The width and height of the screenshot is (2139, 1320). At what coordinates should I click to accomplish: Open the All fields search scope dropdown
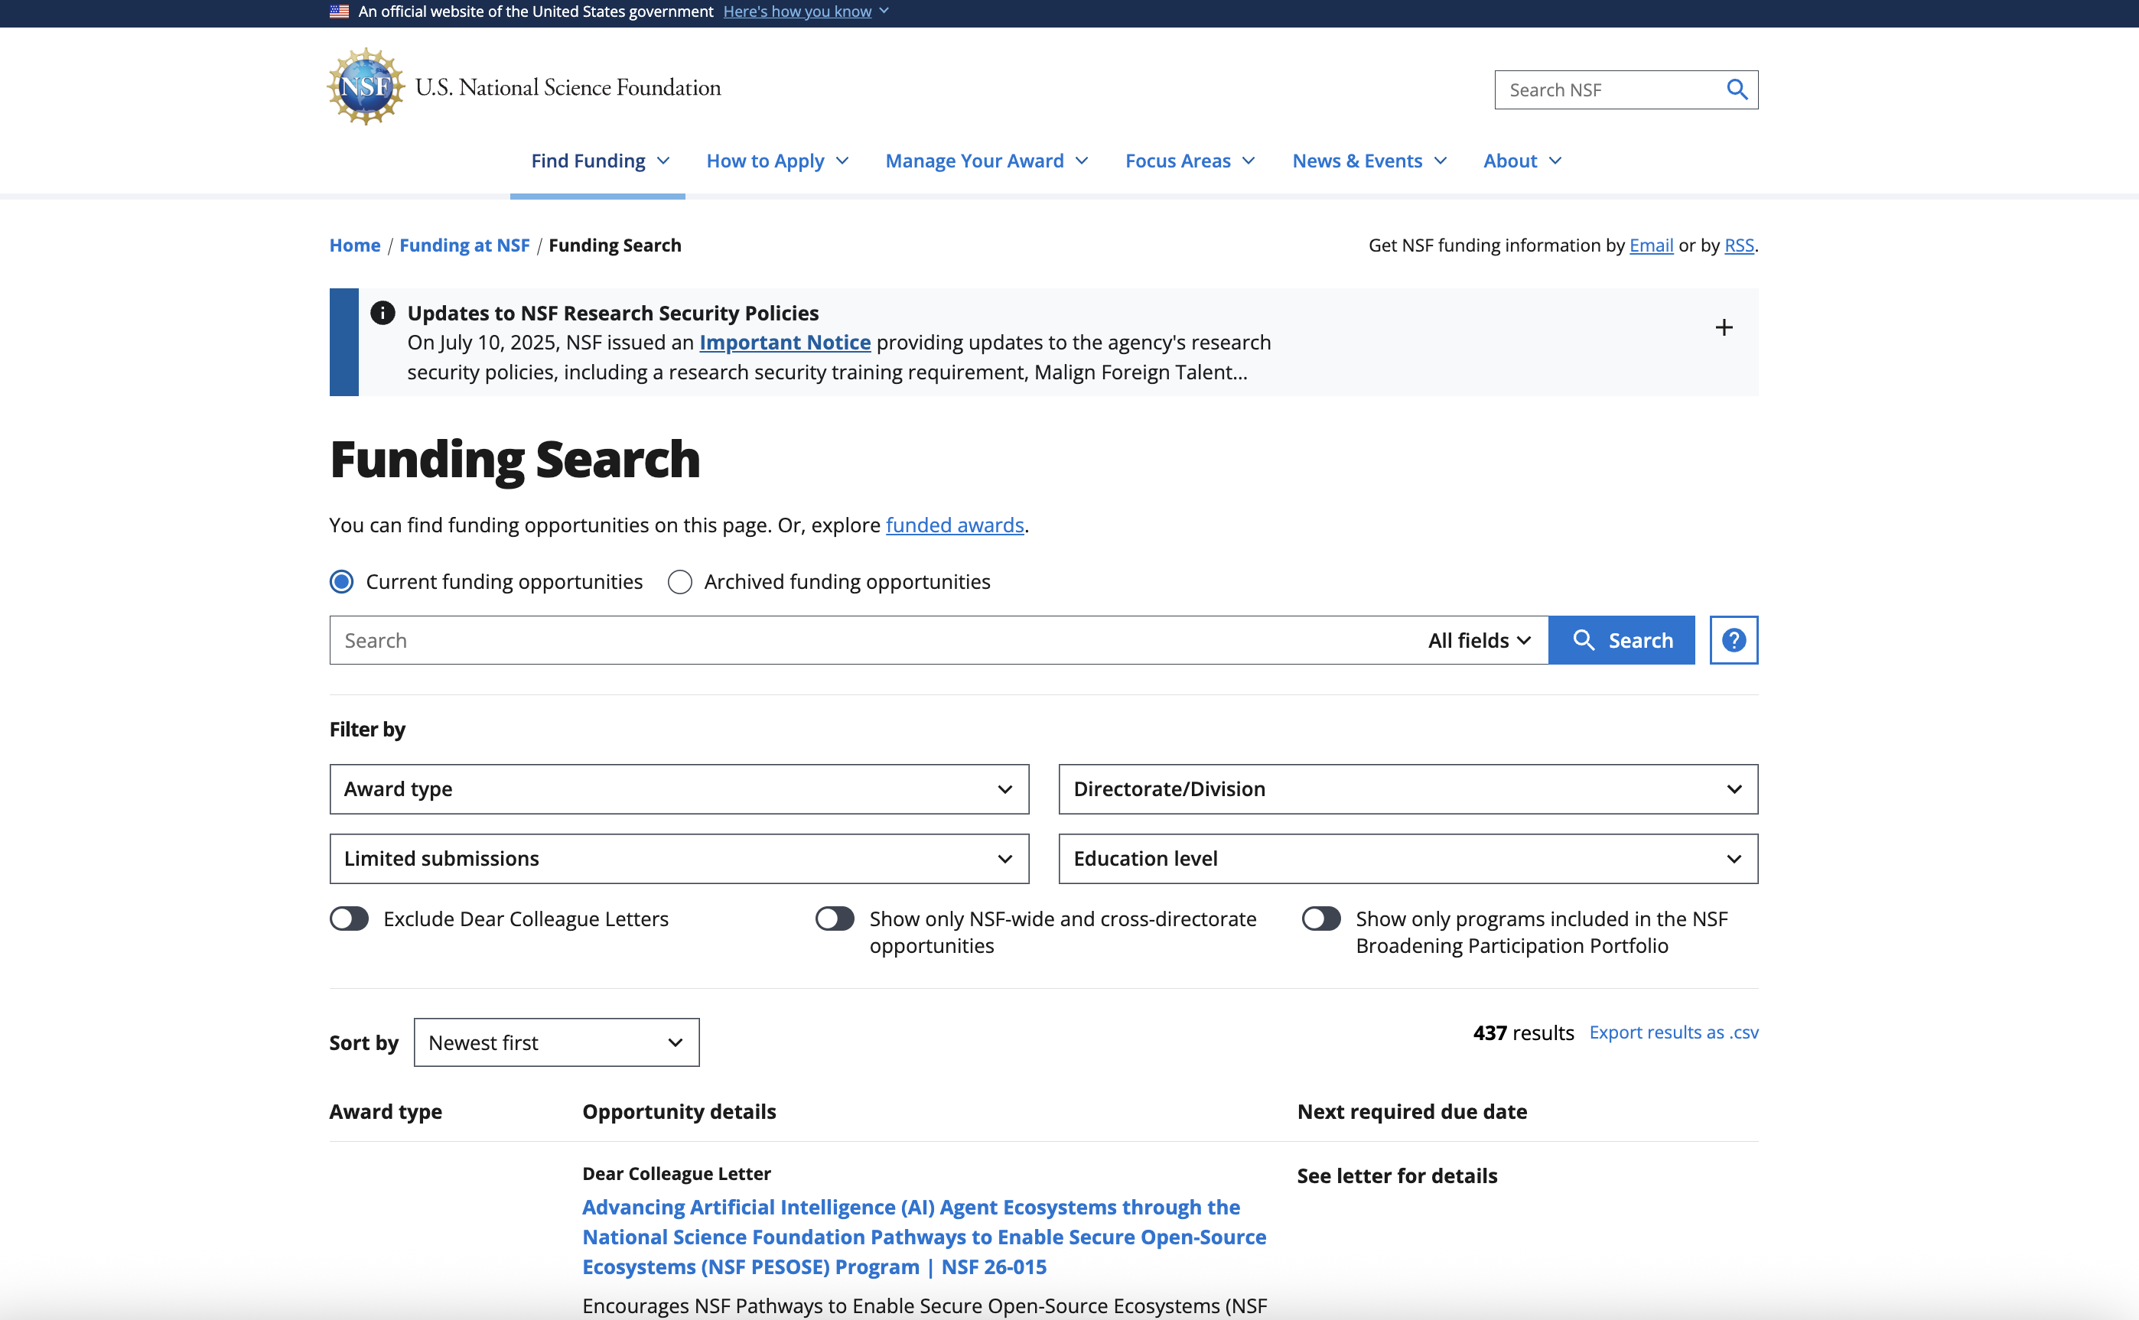click(x=1480, y=640)
